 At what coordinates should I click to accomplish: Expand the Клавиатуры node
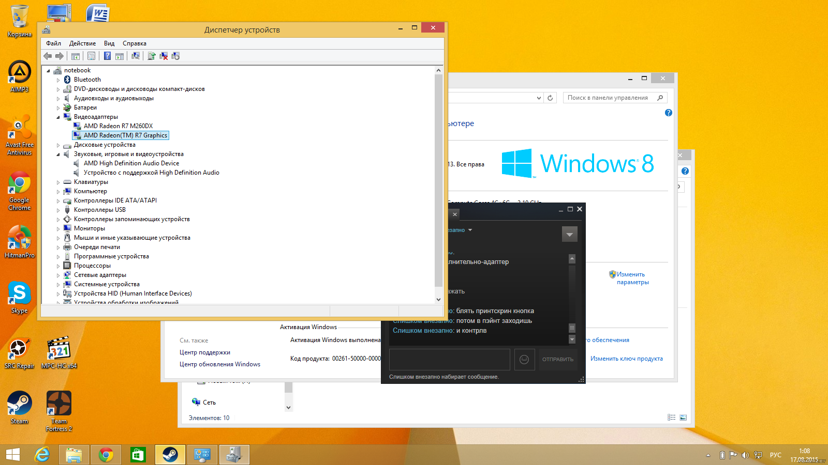click(x=58, y=182)
